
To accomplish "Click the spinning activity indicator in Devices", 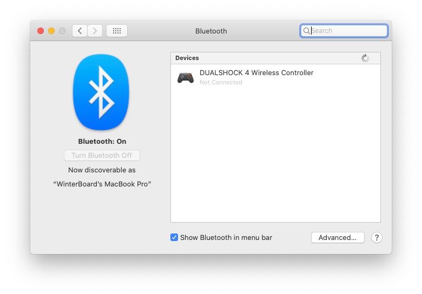I will pyautogui.click(x=365, y=58).
